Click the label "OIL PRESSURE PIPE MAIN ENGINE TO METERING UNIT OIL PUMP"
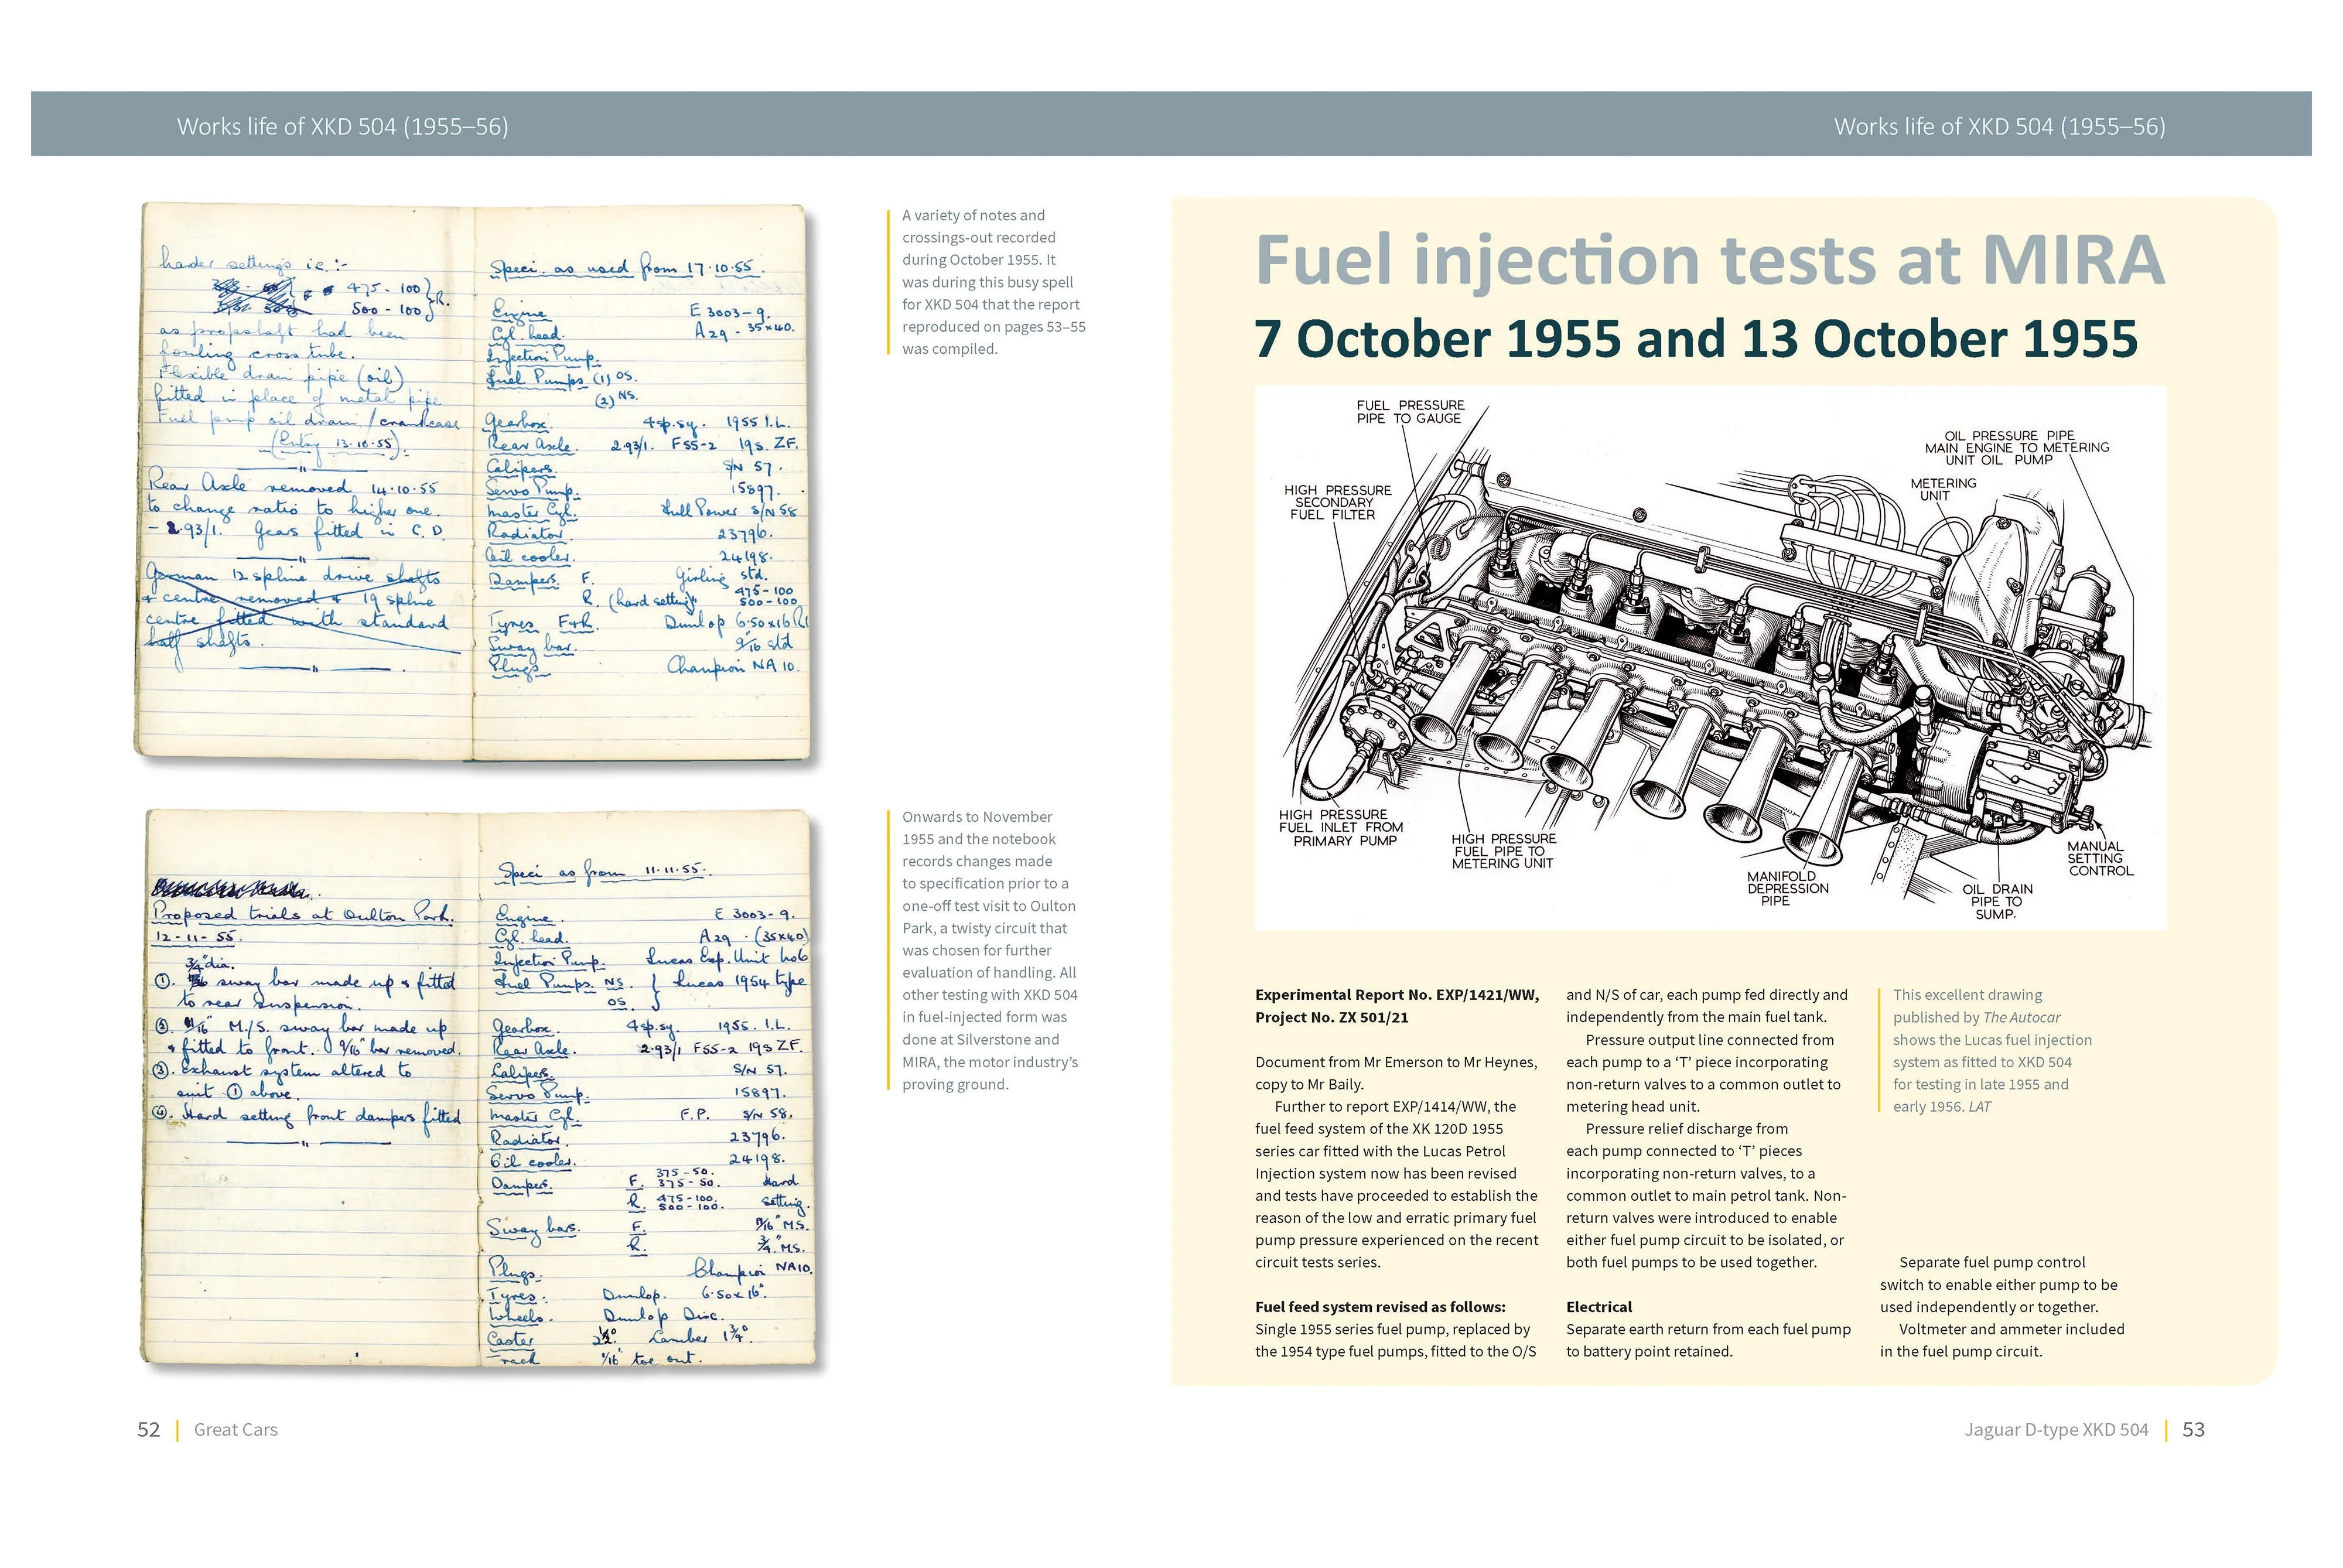 click(x=2017, y=447)
